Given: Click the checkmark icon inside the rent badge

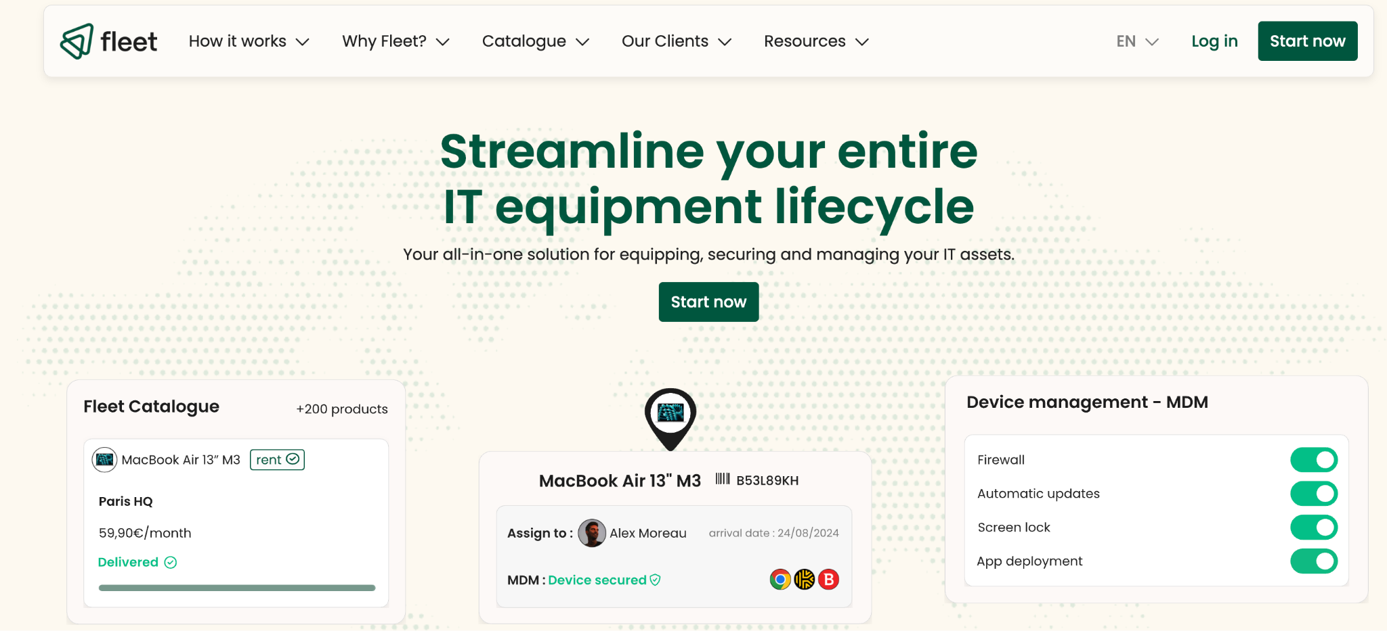Looking at the screenshot, I should pyautogui.click(x=293, y=459).
